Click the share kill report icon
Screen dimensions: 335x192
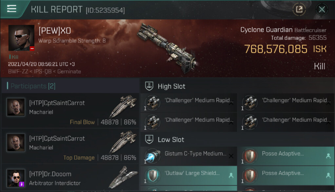coord(299,9)
